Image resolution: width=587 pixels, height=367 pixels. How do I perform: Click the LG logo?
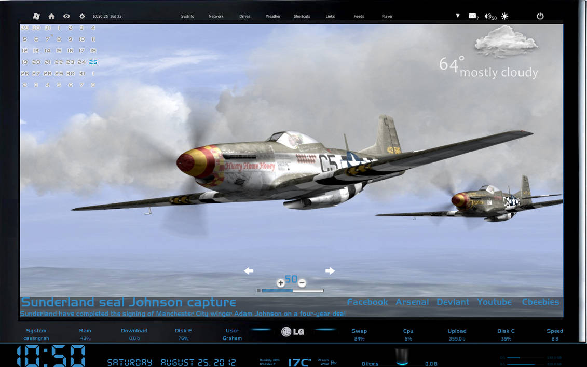pyautogui.click(x=293, y=331)
